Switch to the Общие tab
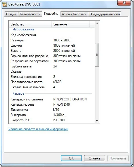Viewport: 134px width, 167px height. click(11, 14)
